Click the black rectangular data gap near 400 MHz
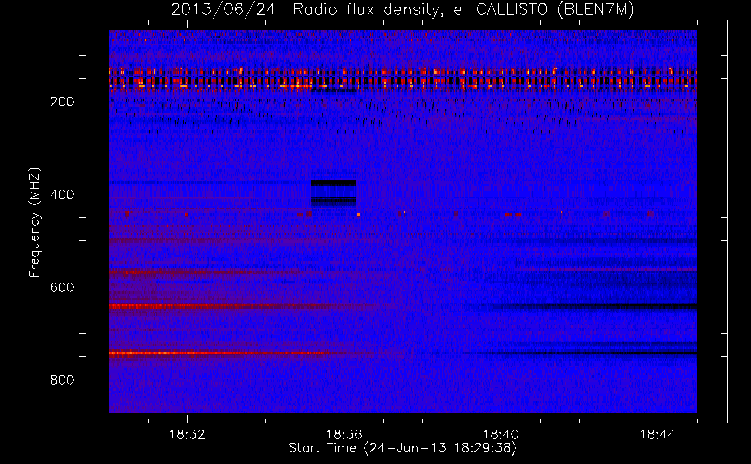The height and width of the screenshot is (464, 751). (333, 193)
